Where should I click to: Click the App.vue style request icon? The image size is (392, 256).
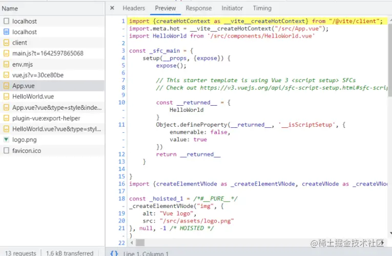tap(6, 108)
